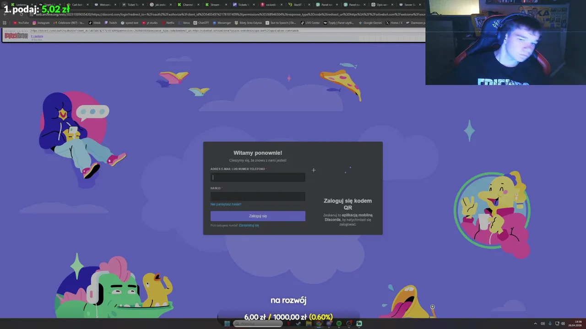This screenshot has width=586, height=329.
Task: Click the '1 capture' link
Action: click(37, 37)
